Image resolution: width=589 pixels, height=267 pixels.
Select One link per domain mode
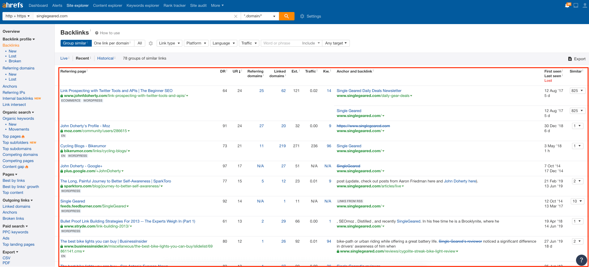[x=112, y=43]
